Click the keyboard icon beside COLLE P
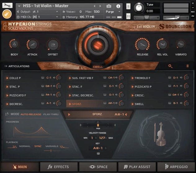 (x=43, y=78)
